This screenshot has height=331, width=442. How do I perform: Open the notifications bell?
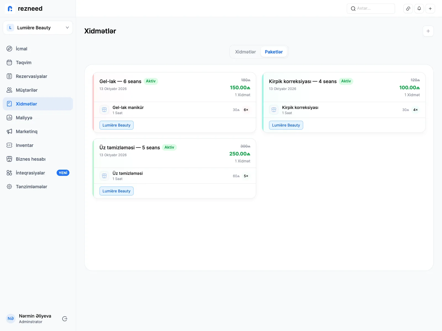tap(419, 9)
